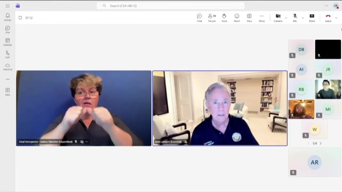Screen dimensions: 342x192
Task: Open More meeting actions
Action: click(262, 18)
